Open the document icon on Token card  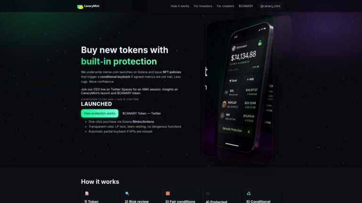point(87,193)
